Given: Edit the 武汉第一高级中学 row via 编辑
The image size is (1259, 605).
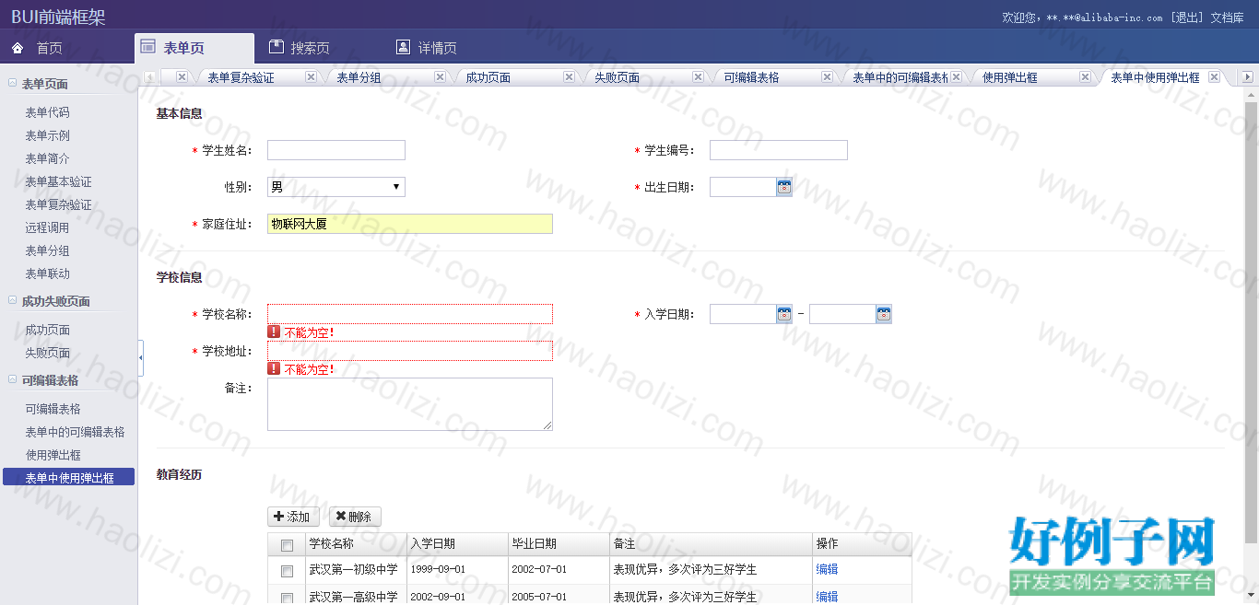Looking at the screenshot, I should click(x=827, y=597).
